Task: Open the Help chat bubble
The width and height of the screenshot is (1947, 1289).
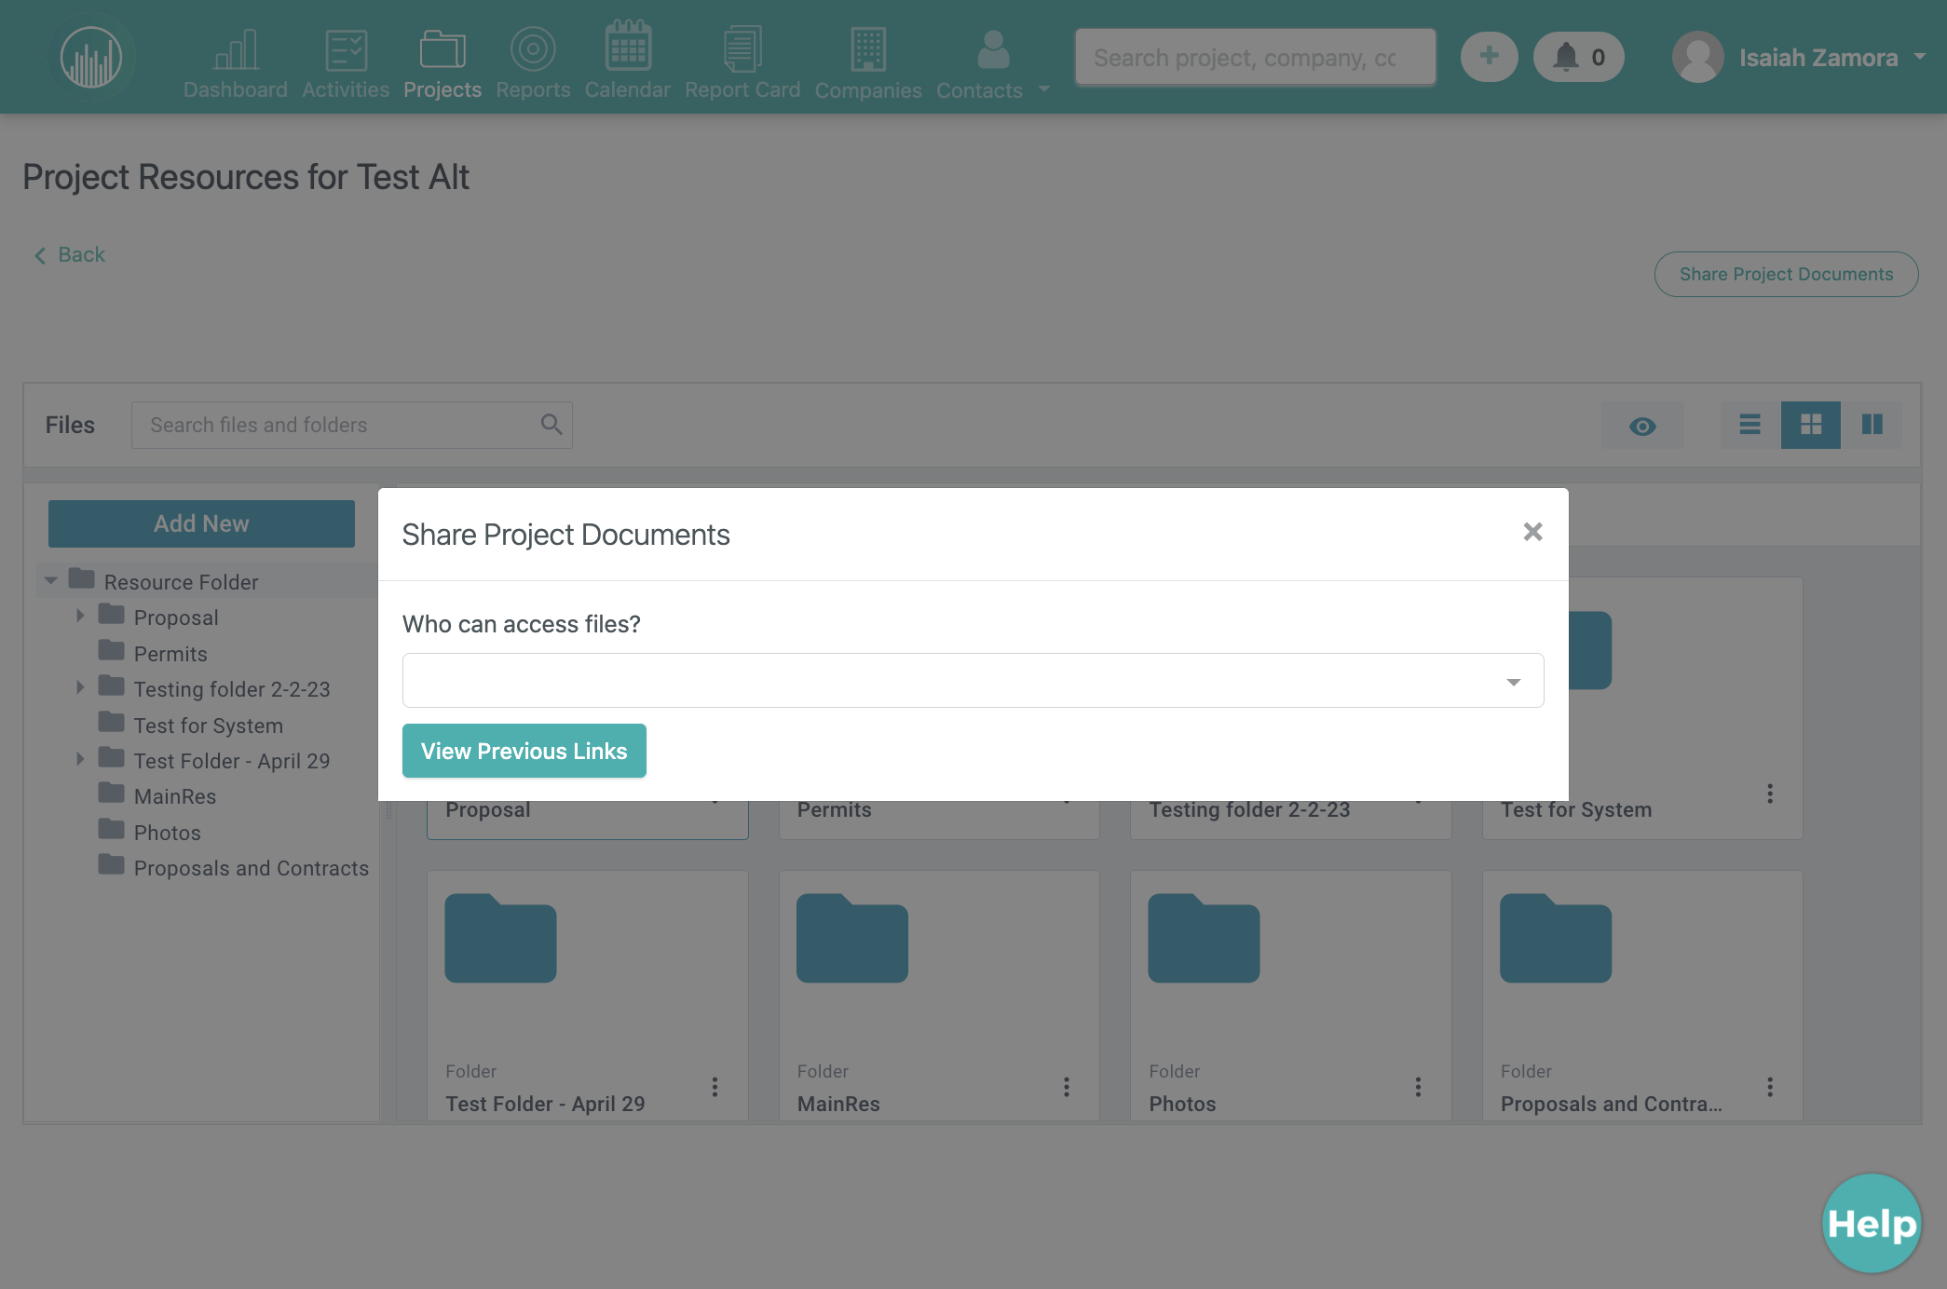Action: click(1872, 1223)
